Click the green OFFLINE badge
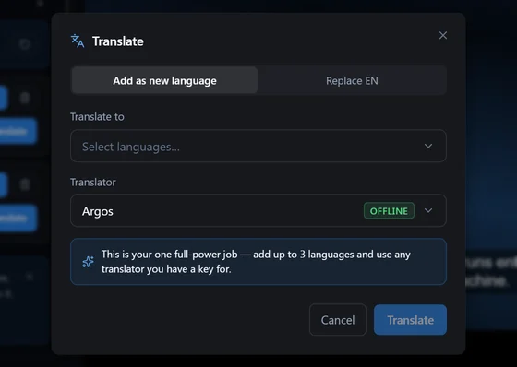This screenshot has height=367, width=517. 389,211
